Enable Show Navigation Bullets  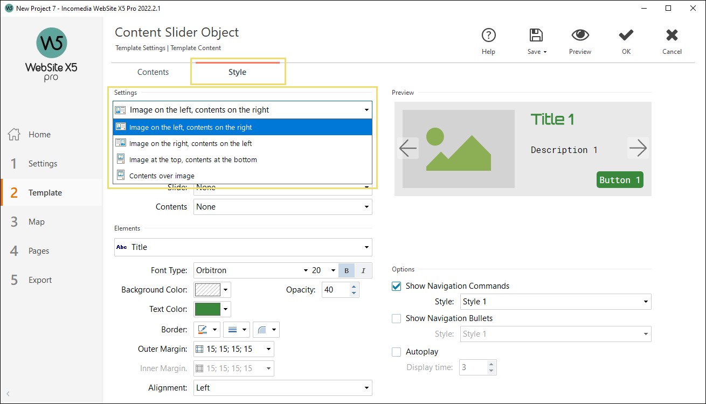tap(396, 318)
